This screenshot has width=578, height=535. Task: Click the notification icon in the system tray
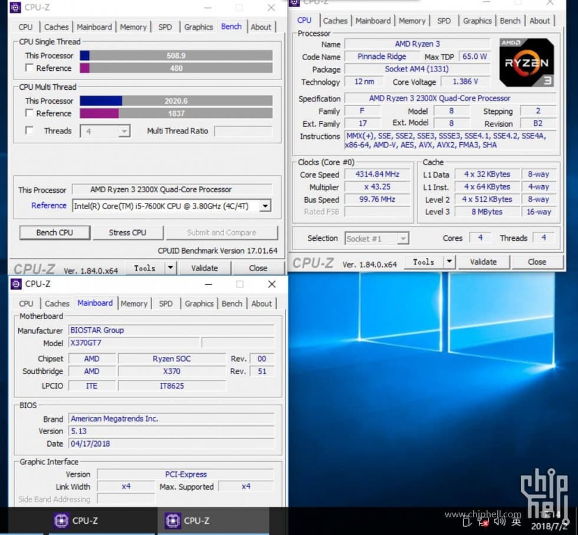468,522
